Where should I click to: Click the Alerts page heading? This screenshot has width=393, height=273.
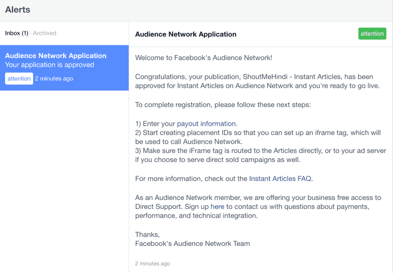coord(18,9)
